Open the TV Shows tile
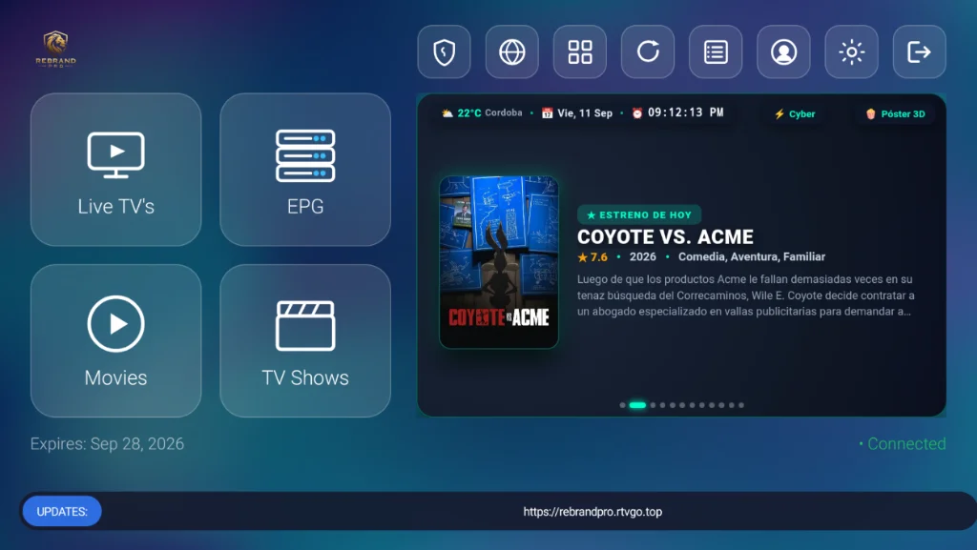977x550 pixels. pyautogui.click(x=305, y=341)
